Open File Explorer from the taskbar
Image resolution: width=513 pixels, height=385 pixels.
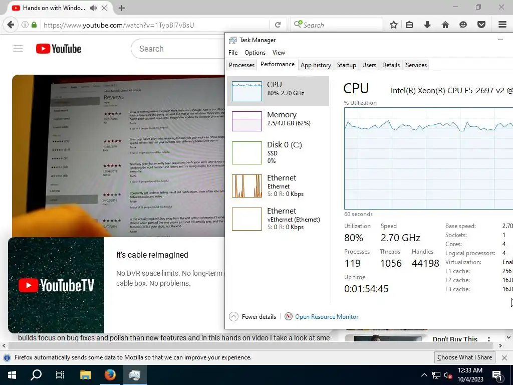coord(85,375)
